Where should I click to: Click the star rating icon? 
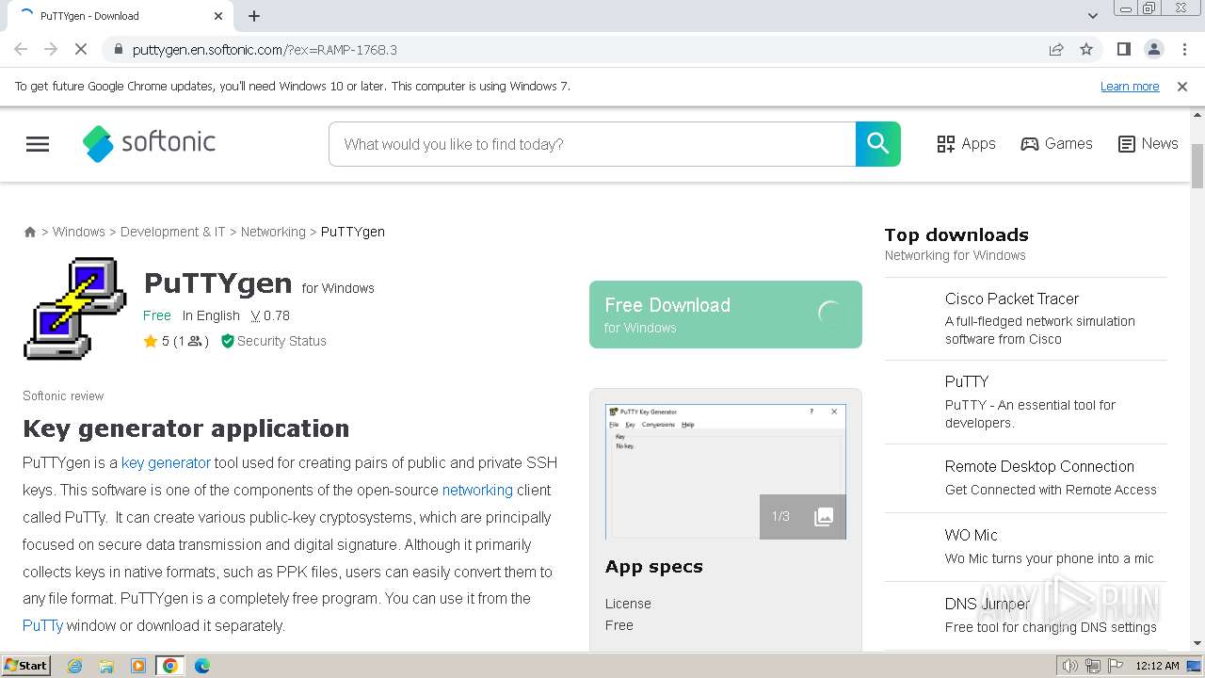151,341
